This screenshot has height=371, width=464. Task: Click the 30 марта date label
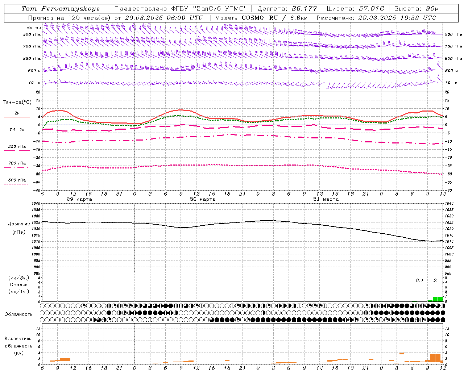pos(203,199)
